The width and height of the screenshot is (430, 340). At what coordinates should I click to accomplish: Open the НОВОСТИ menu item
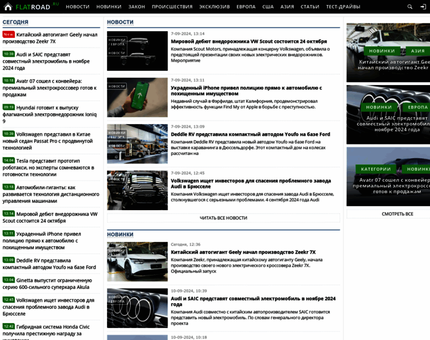[78, 7]
